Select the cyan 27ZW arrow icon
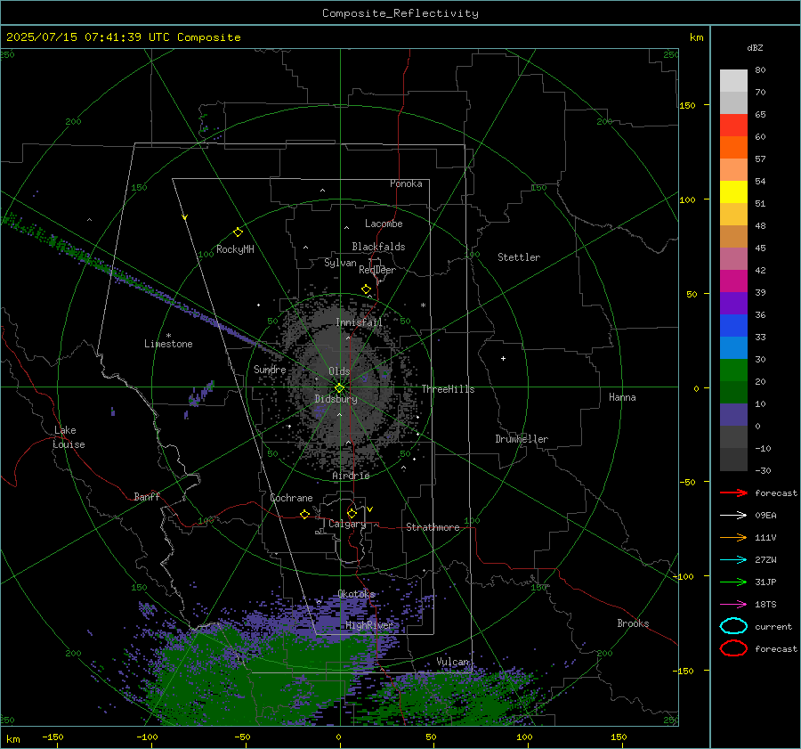The height and width of the screenshot is (749, 801). tap(733, 560)
